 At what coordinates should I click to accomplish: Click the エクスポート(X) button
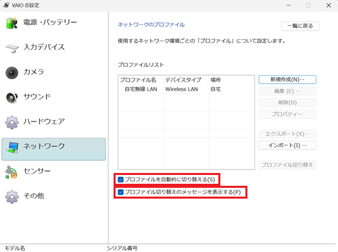click(287, 134)
